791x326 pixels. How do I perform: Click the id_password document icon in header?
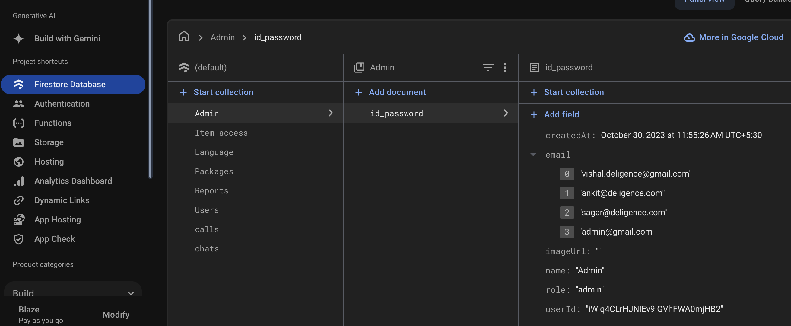click(534, 67)
